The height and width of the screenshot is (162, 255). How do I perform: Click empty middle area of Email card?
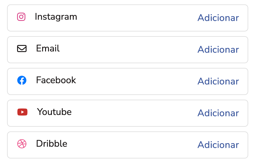[127, 50]
